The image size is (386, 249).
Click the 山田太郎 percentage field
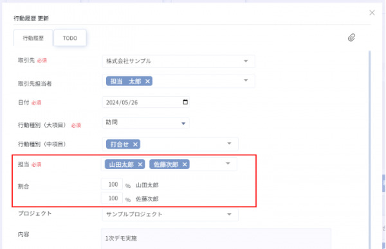(x=112, y=184)
